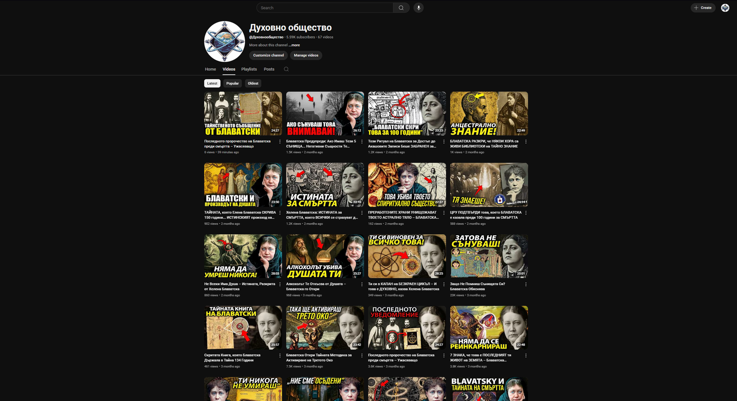This screenshot has width=737, height=401.
Task: Open title Скритата Книга, която Блаватска Държала
Action: tap(232, 358)
